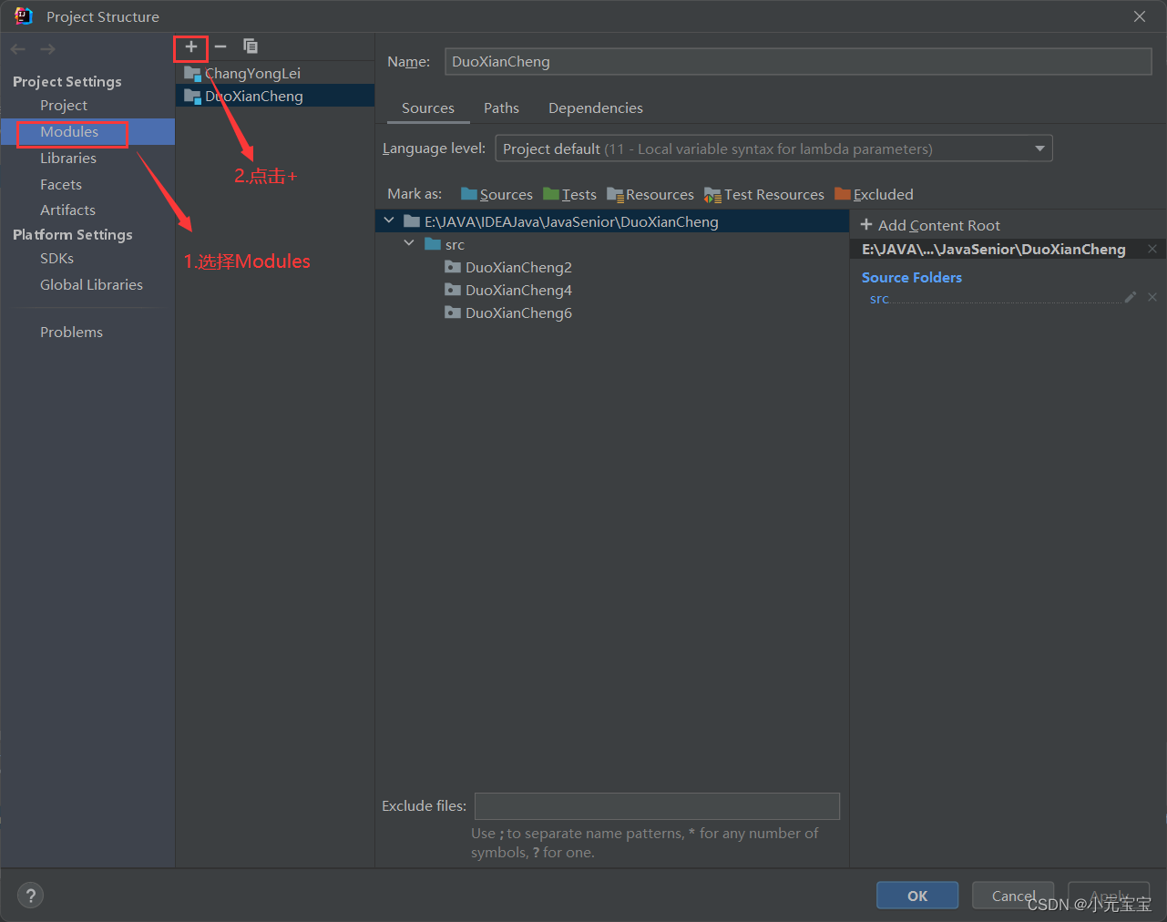Edit src source folder properties pencil
Viewport: 1167px width, 922px height.
(1131, 297)
